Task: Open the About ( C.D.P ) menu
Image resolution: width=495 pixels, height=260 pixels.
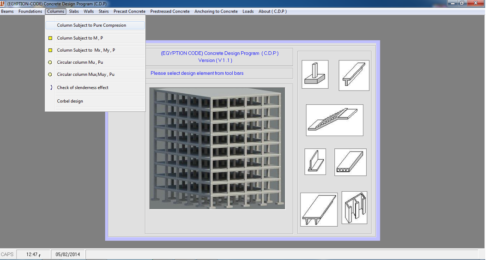Action: [272, 12]
